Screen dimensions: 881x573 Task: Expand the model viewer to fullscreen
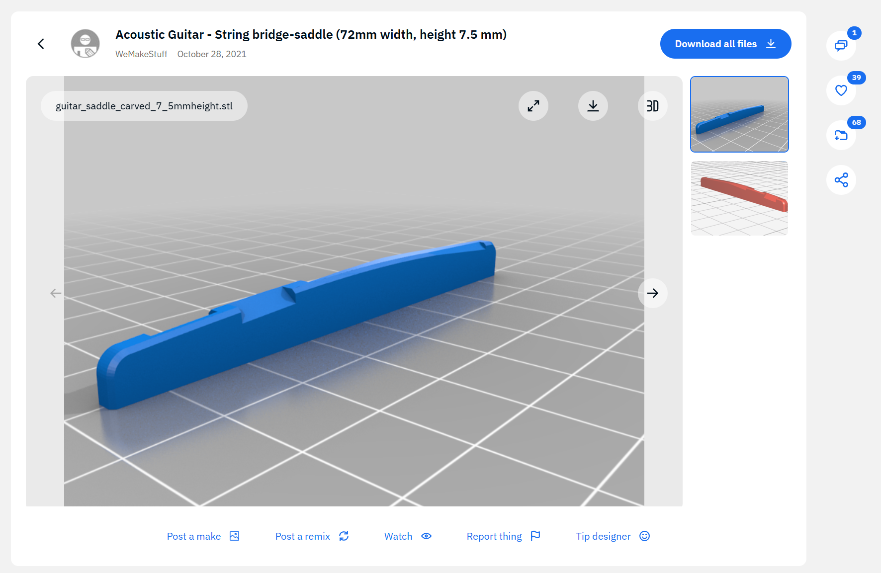[533, 106]
